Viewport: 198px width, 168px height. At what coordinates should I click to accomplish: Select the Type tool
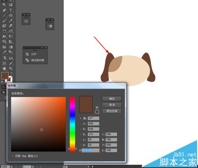tap(11, 10)
